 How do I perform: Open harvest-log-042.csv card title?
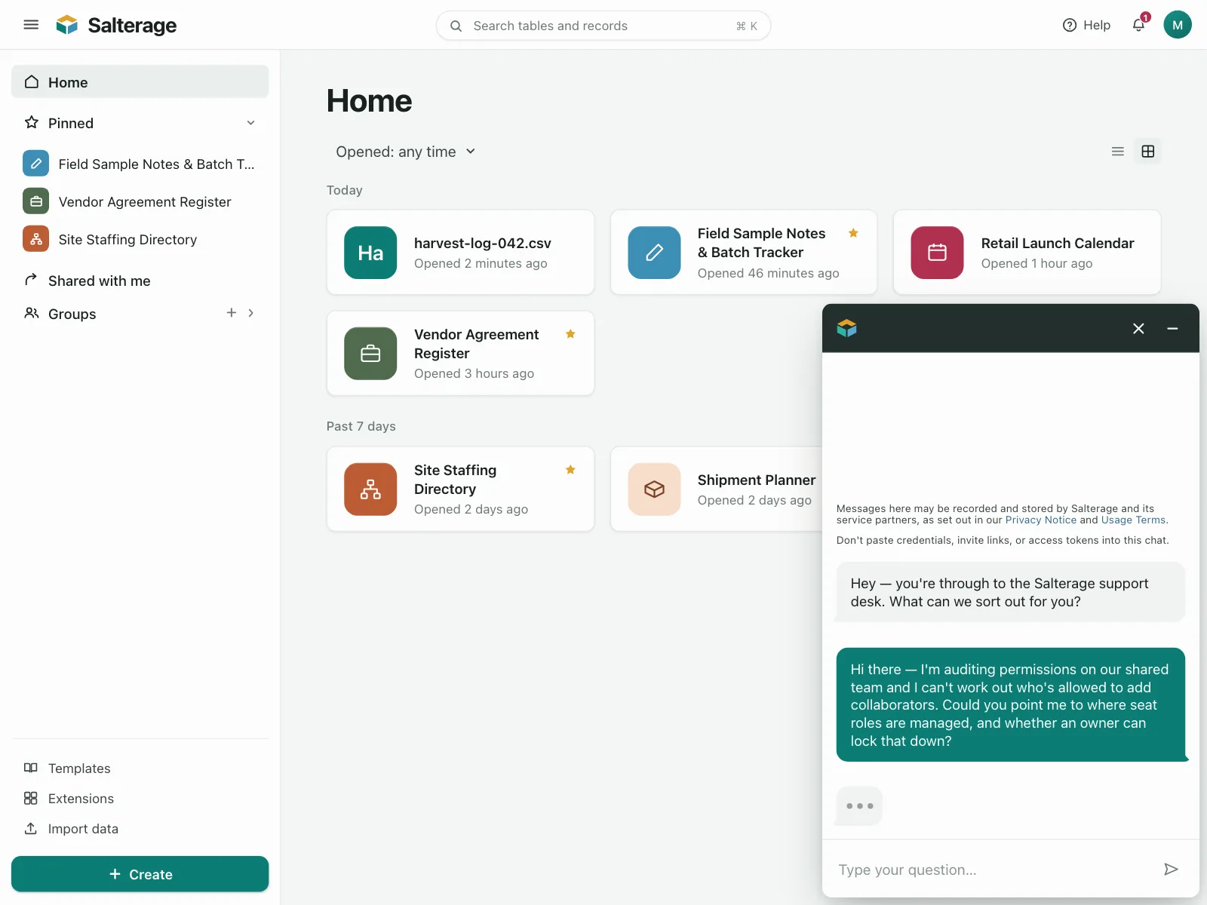pos(483,243)
